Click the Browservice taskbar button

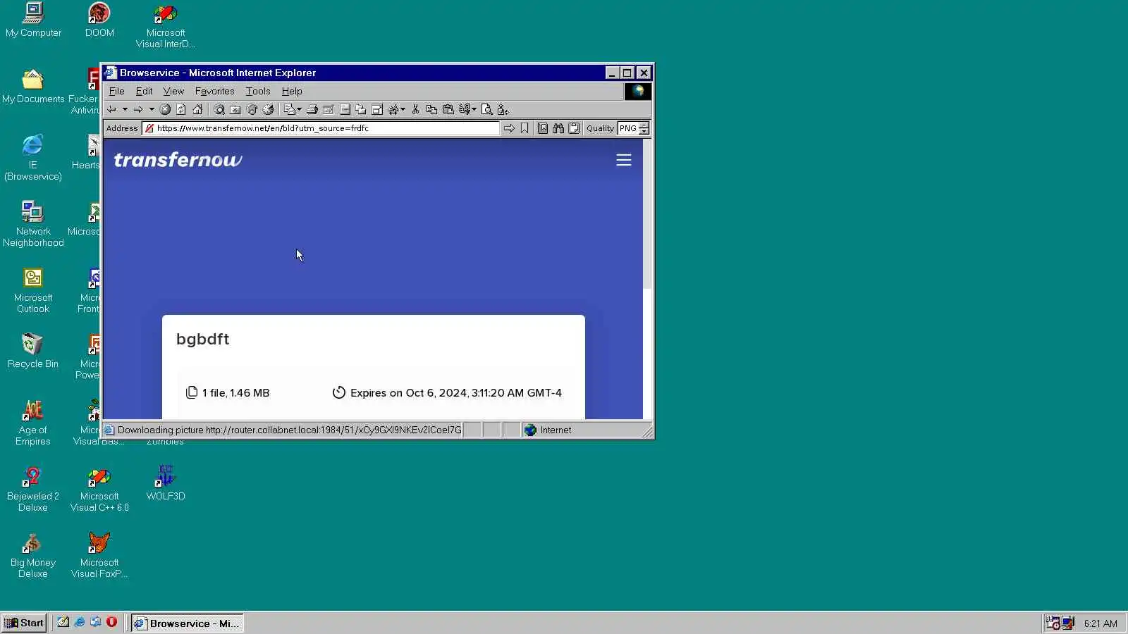tap(188, 623)
